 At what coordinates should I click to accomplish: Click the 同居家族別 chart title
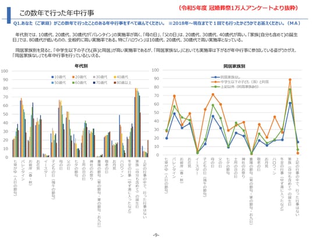click(234, 66)
